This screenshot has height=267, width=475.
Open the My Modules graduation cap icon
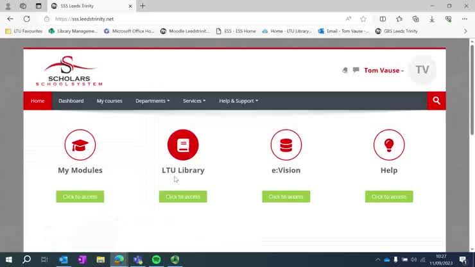click(x=80, y=145)
